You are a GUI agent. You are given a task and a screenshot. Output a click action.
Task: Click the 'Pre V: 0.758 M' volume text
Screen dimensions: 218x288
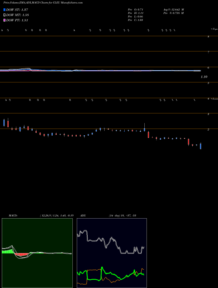click(174, 13)
